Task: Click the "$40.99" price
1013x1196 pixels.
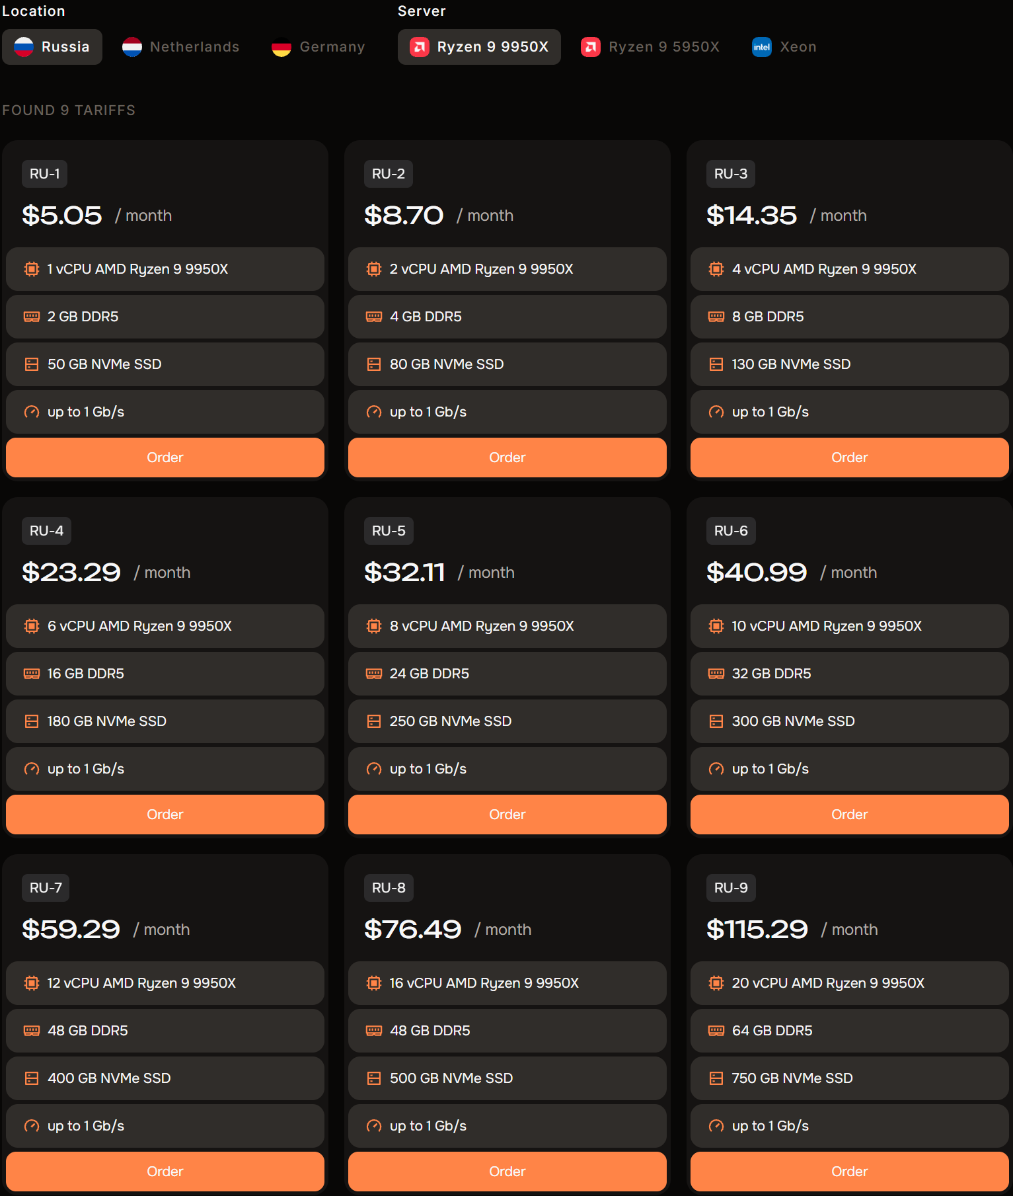Action: click(757, 573)
